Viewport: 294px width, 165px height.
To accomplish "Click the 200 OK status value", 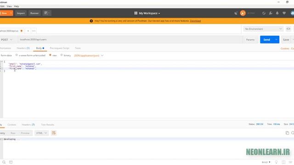I will (260, 124).
